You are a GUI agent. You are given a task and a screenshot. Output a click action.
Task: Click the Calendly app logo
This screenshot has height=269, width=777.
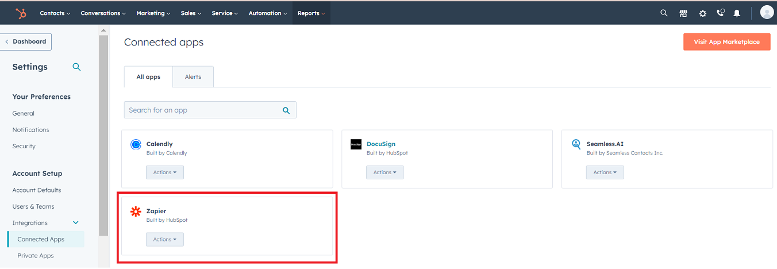(136, 144)
